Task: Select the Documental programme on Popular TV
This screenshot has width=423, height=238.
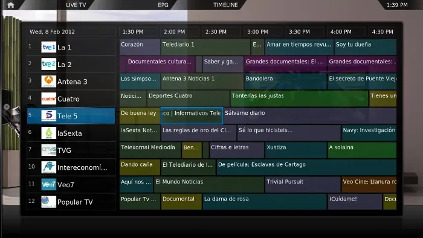Action: [x=181, y=202]
